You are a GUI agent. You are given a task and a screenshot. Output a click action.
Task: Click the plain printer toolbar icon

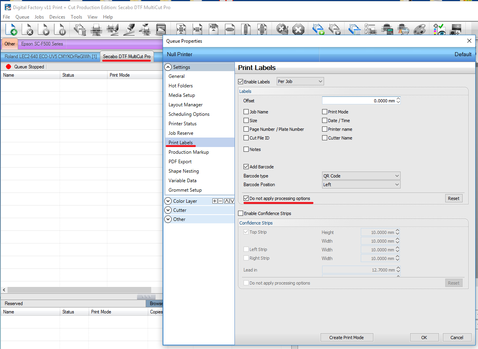click(96, 30)
